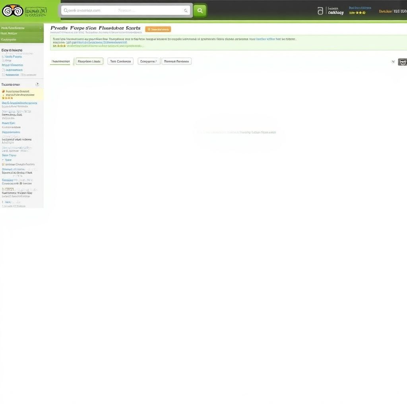The image size is (407, 407).
Task: Click the square profile icon in header
Action: point(320,11)
